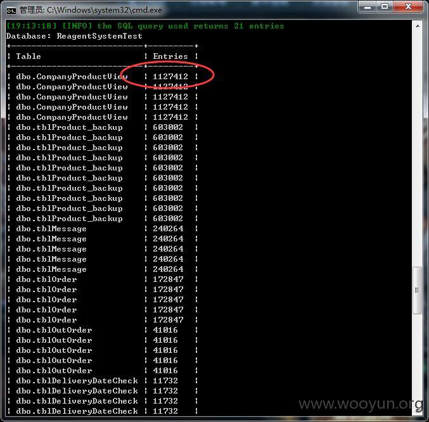The width and height of the screenshot is (429, 422).
Task: Maximize the cmd.exe window
Action: point(385,6)
